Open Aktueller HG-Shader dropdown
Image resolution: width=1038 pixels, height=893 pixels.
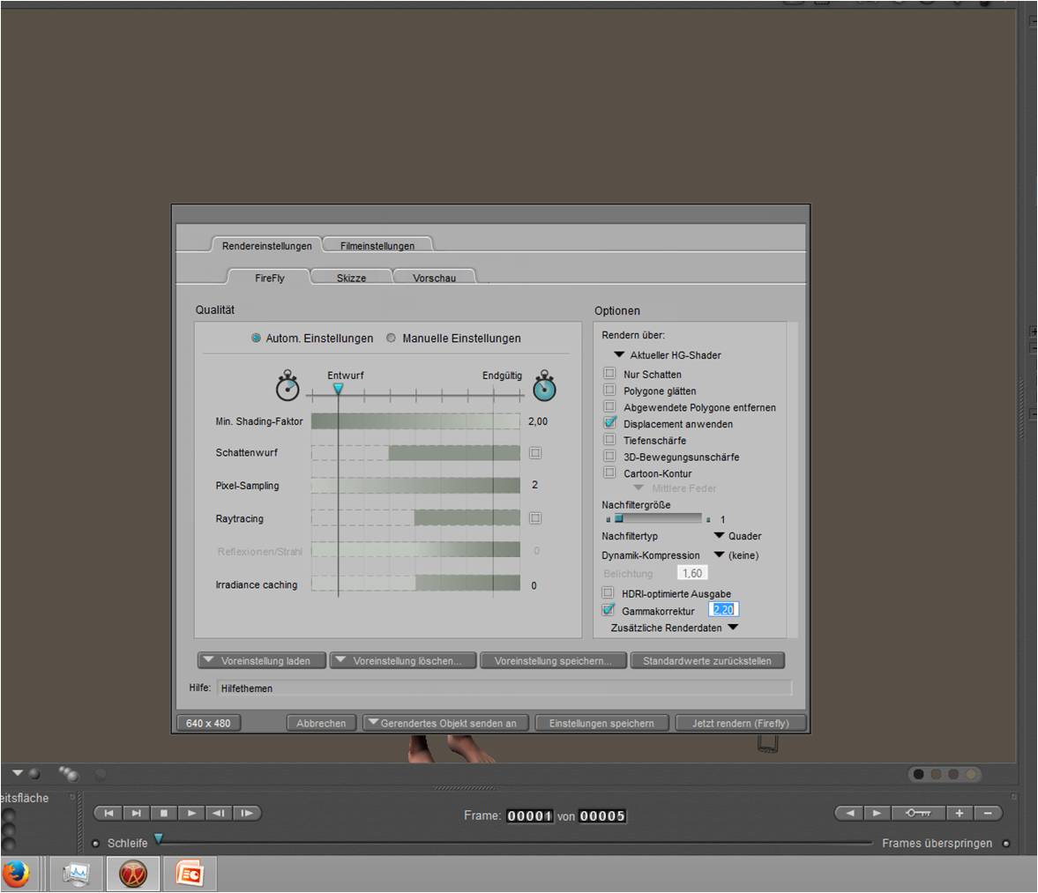(668, 355)
